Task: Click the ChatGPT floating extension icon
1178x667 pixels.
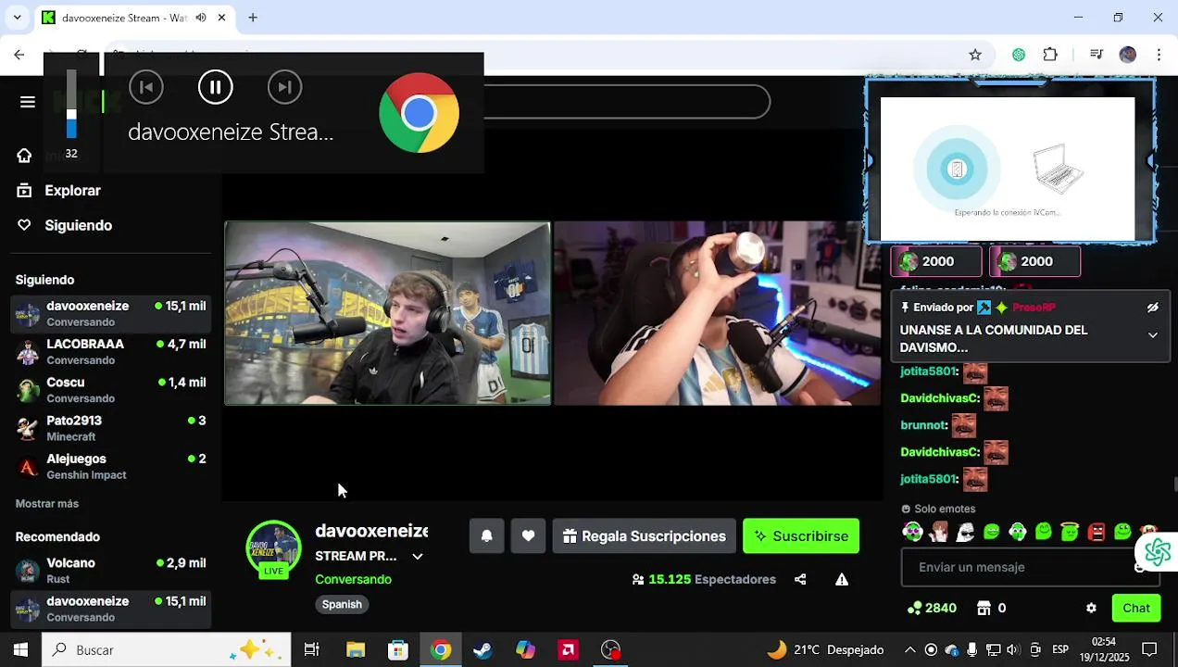Action: tap(1158, 553)
